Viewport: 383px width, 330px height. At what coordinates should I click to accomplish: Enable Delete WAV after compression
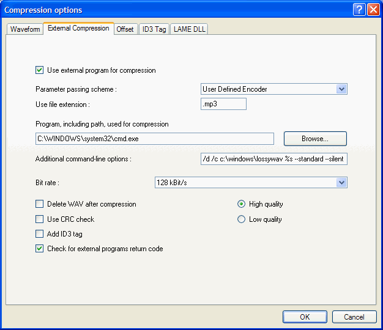(x=40, y=204)
